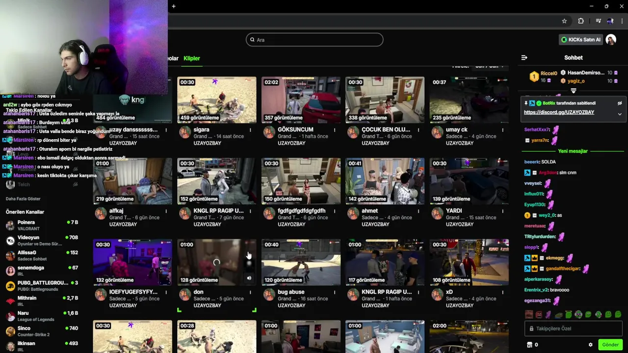Open the xD clip thumbnail
Image resolution: width=628 pixels, height=353 pixels.
(x=469, y=262)
